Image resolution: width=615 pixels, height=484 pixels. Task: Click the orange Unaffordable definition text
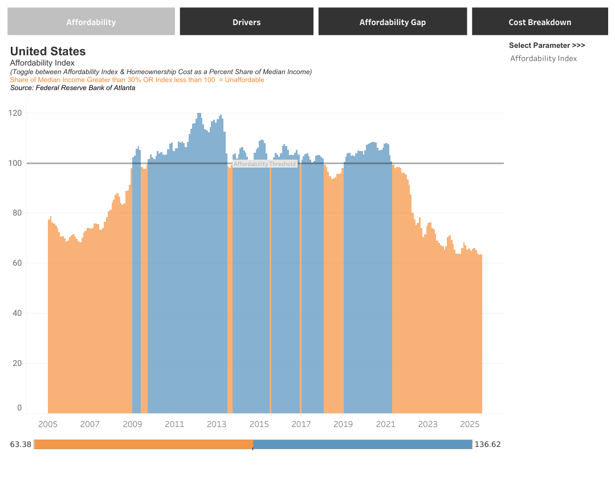point(137,80)
